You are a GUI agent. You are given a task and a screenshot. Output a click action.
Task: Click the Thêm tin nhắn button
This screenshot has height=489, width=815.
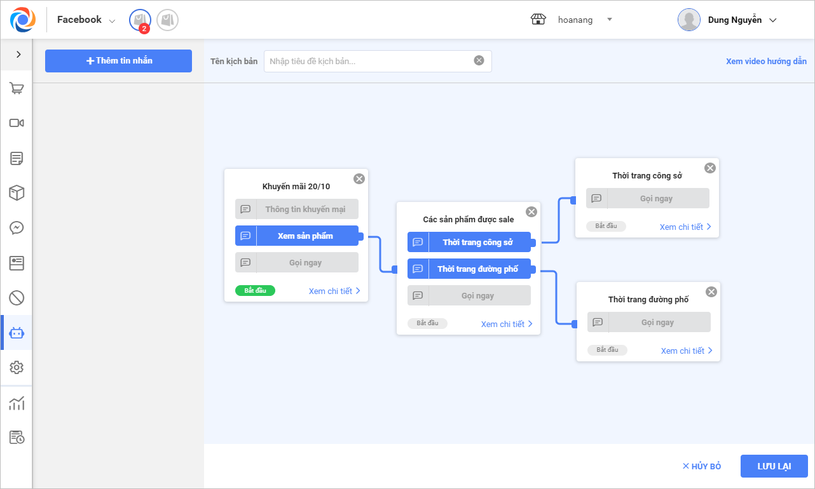pyautogui.click(x=118, y=61)
